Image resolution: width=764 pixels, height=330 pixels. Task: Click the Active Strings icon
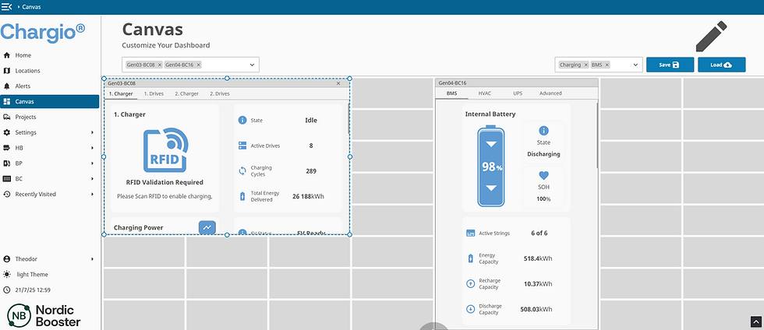[x=471, y=233]
